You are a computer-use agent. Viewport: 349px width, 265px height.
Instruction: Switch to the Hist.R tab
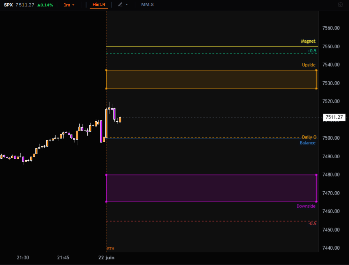coord(99,5)
